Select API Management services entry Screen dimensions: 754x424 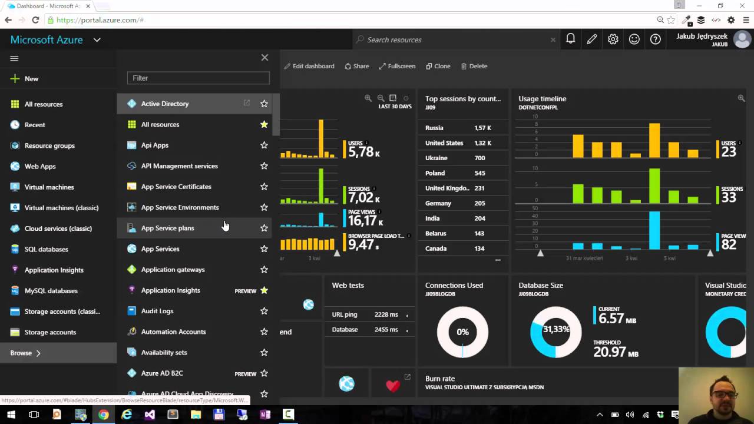click(194, 166)
